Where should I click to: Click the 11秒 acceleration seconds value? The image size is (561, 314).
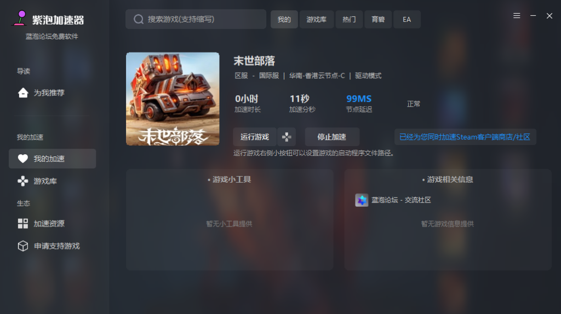(300, 98)
